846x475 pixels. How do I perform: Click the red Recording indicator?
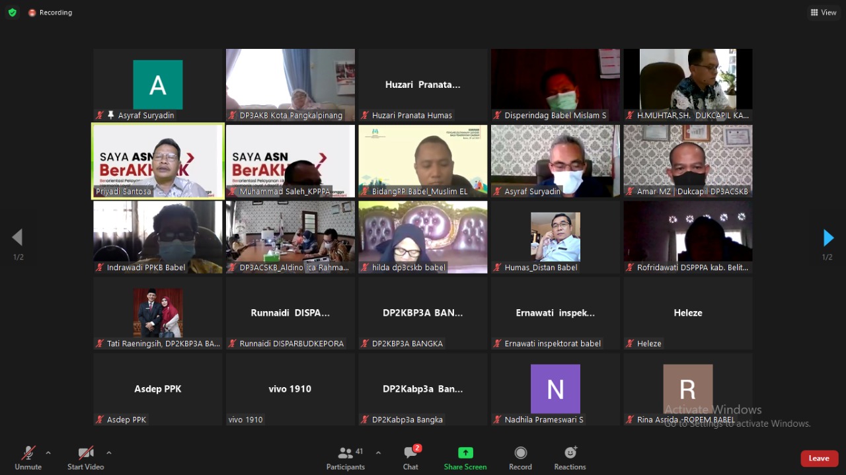coord(32,13)
